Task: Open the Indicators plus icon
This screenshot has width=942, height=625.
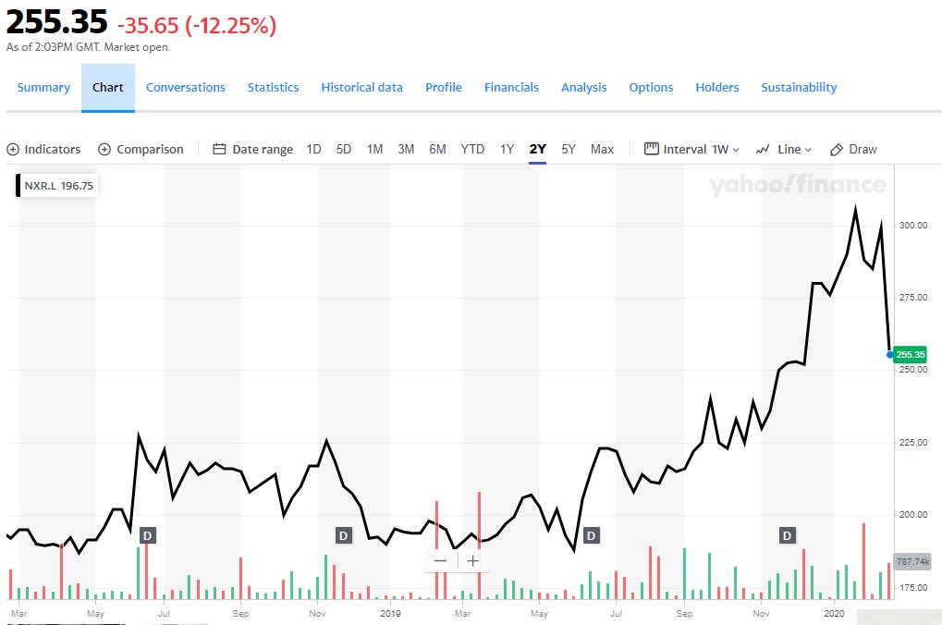Action: pos(13,149)
